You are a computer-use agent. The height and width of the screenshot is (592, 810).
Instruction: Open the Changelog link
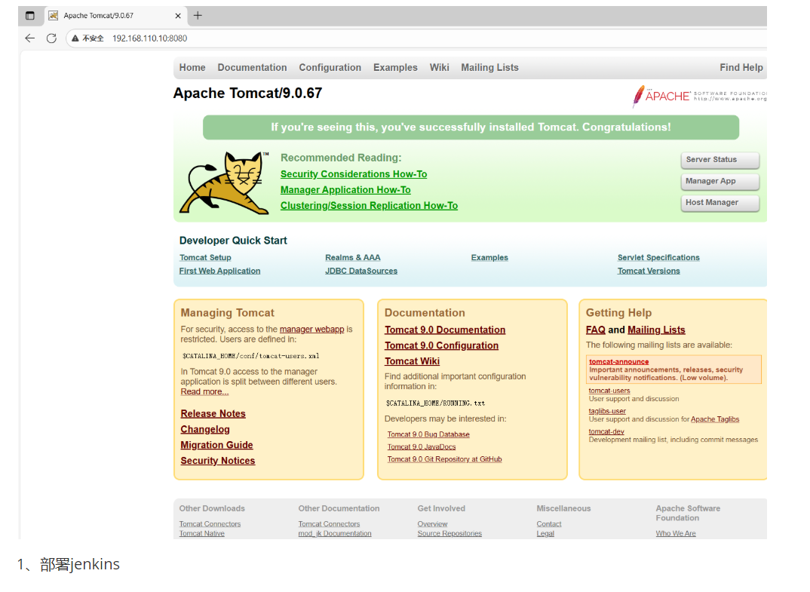(x=205, y=430)
